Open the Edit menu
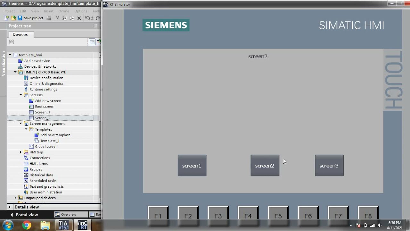The height and width of the screenshot is (231, 410). (x=23, y=11)
